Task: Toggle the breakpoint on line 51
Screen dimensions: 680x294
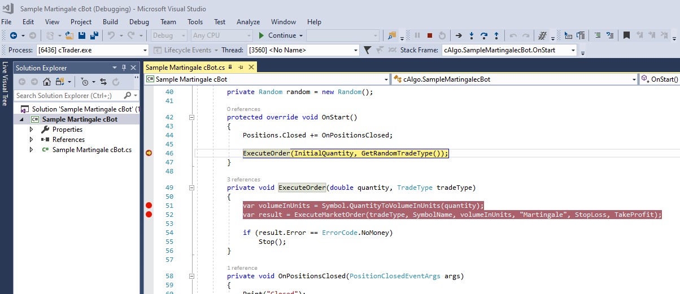Action: pyautogui.click(x=149, y=206)
